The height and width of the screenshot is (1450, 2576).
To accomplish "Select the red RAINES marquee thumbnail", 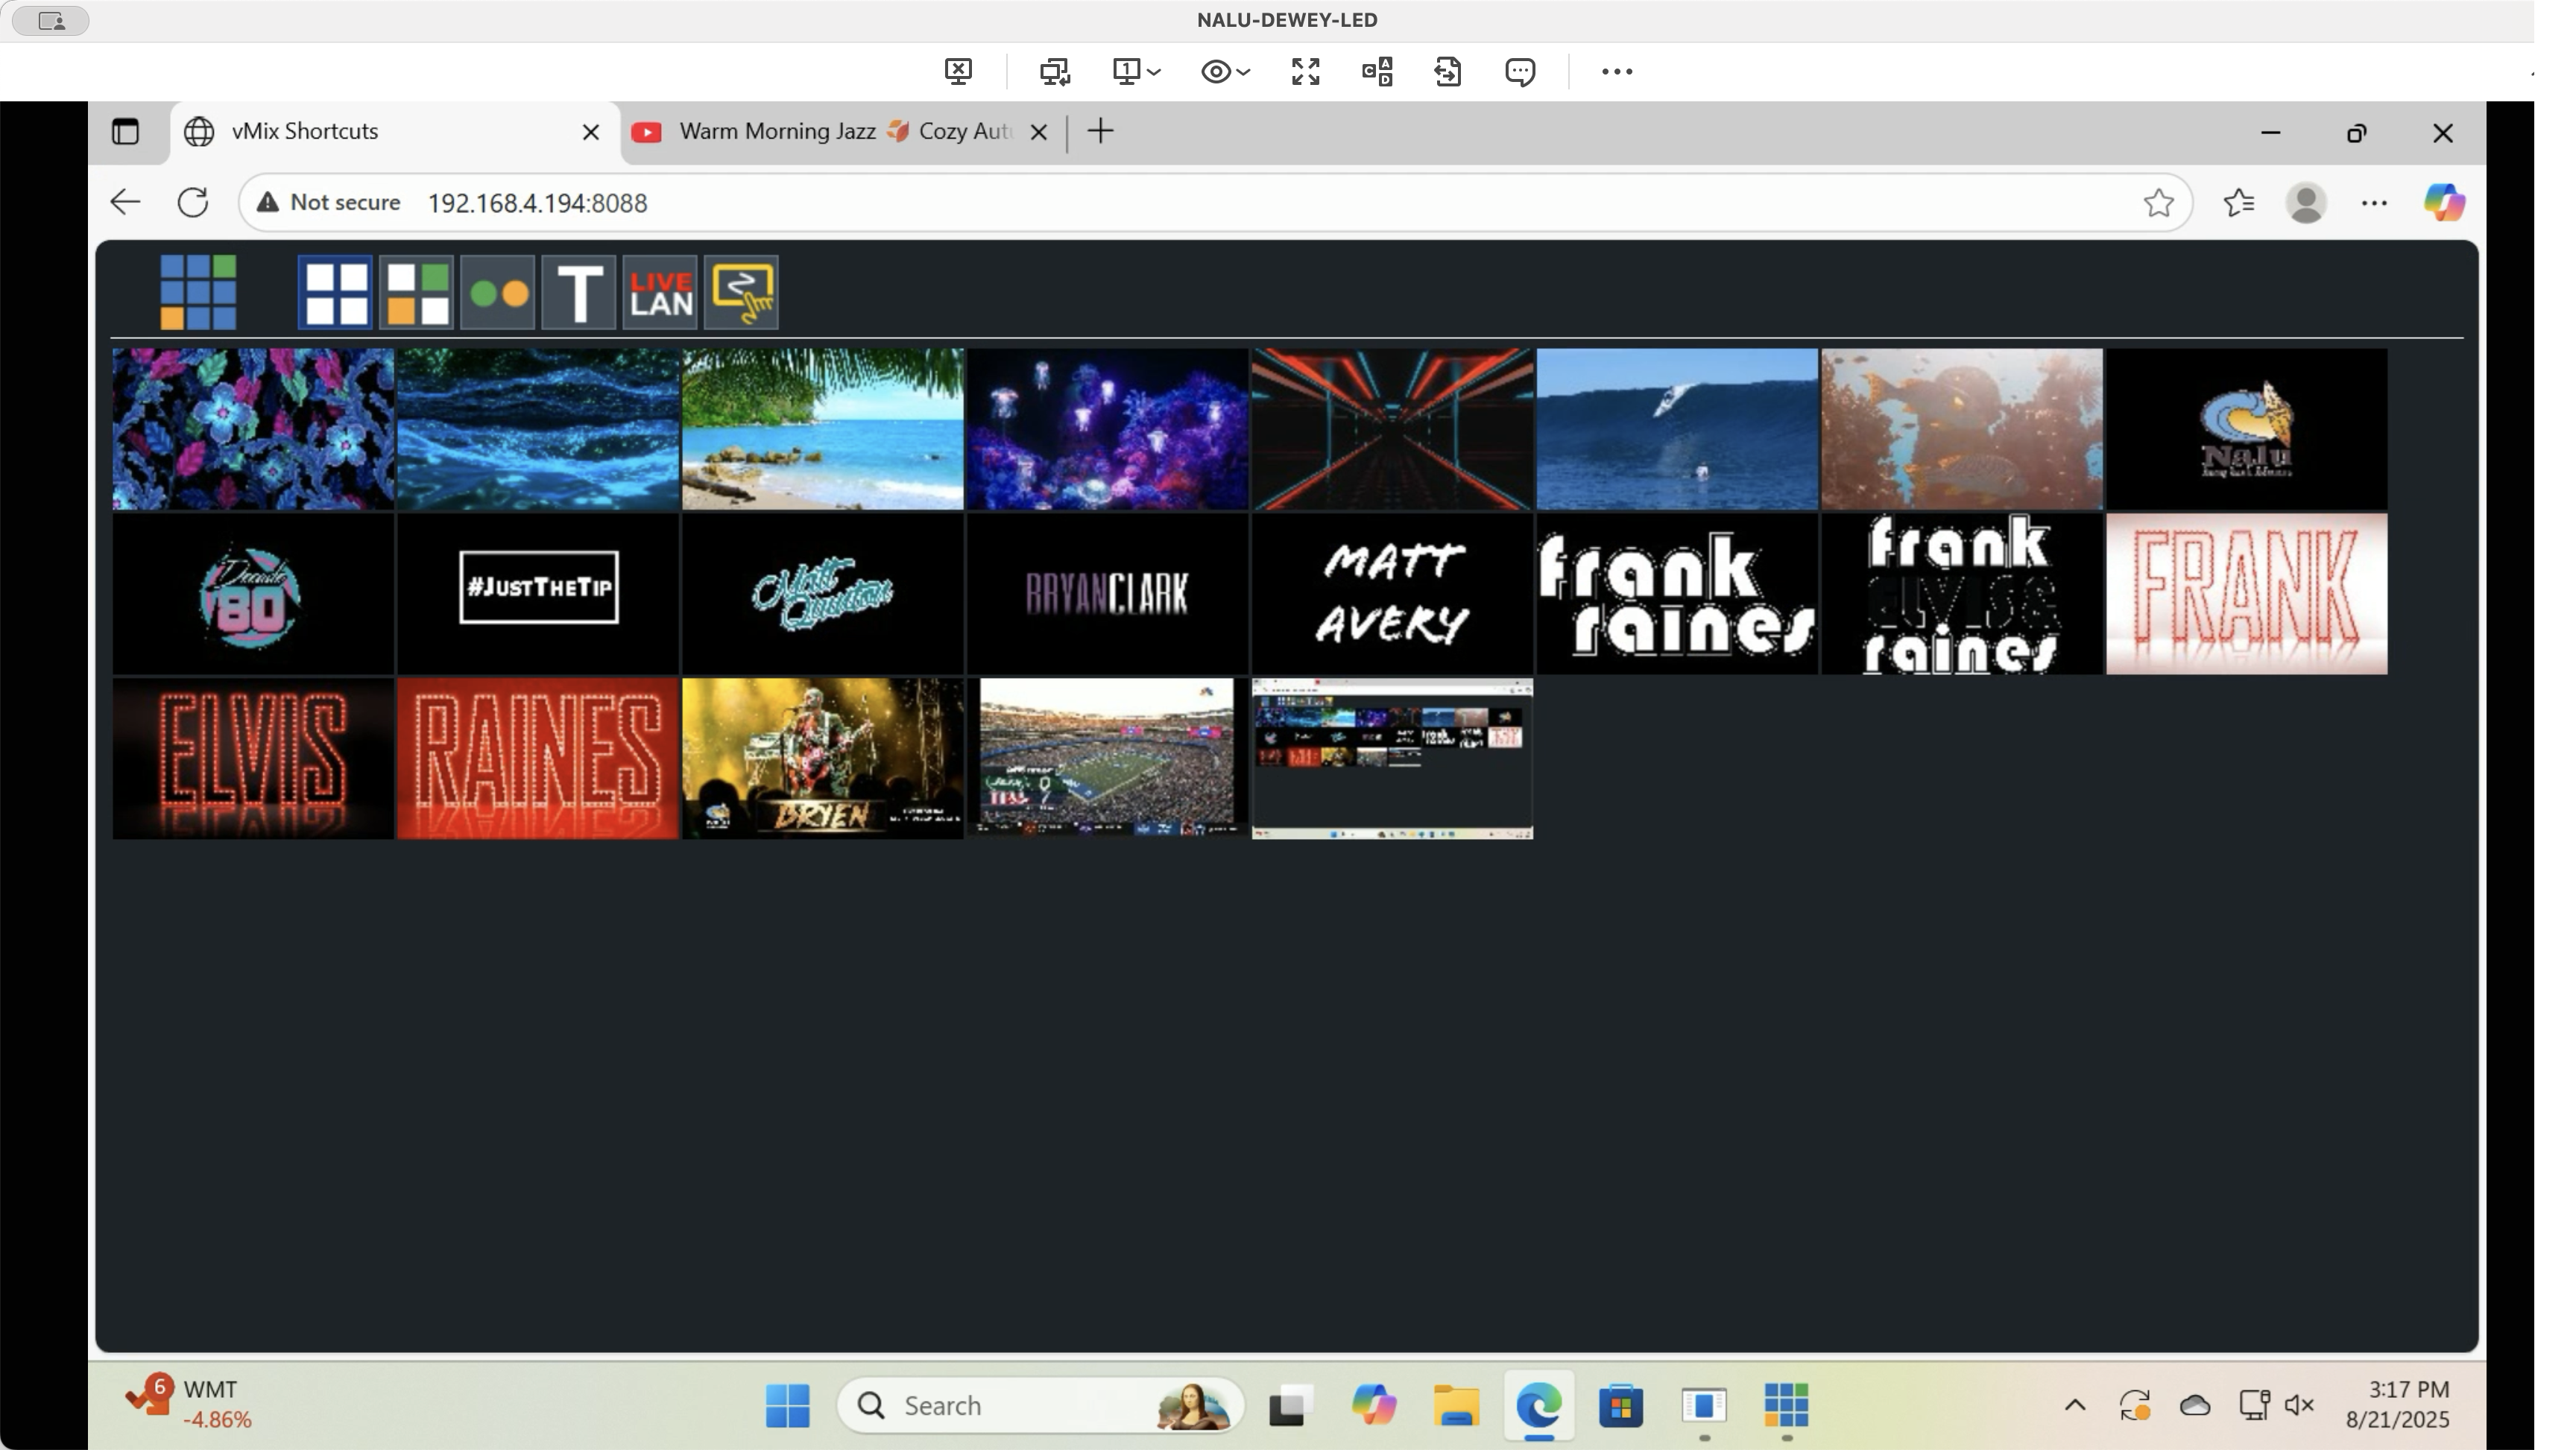I will 538,759.
